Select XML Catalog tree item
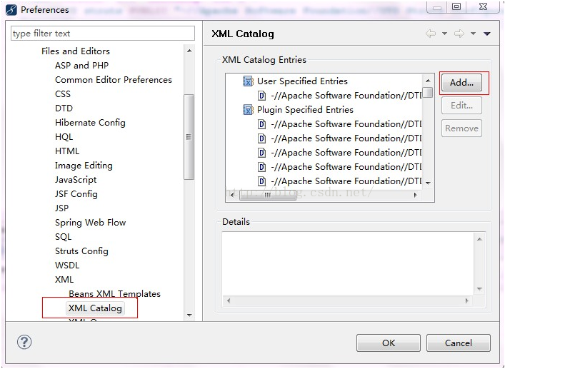The height and width of the screenshot is (369, 585). pyautogui.click(x=95, y=308)
